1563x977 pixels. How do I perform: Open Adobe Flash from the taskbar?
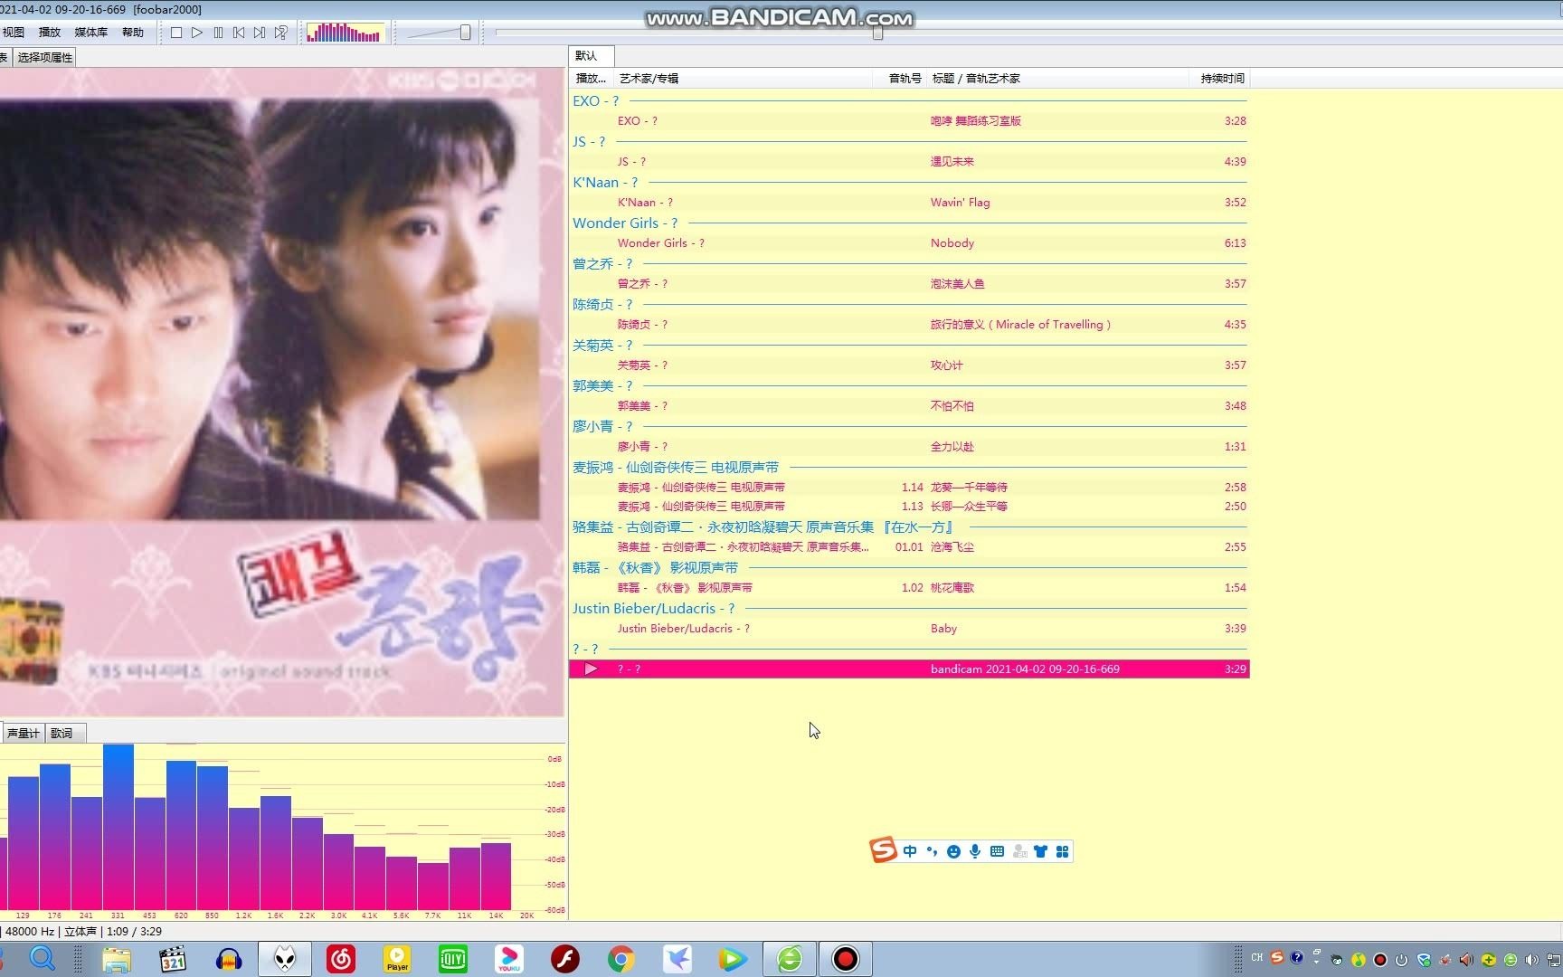[x=565, y=959]
